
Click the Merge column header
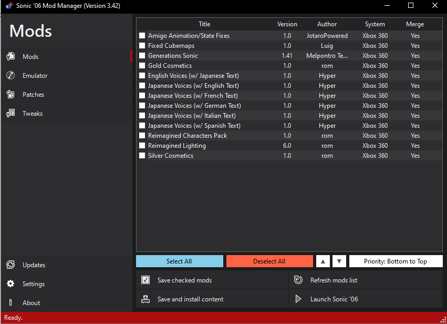[415, 24]
